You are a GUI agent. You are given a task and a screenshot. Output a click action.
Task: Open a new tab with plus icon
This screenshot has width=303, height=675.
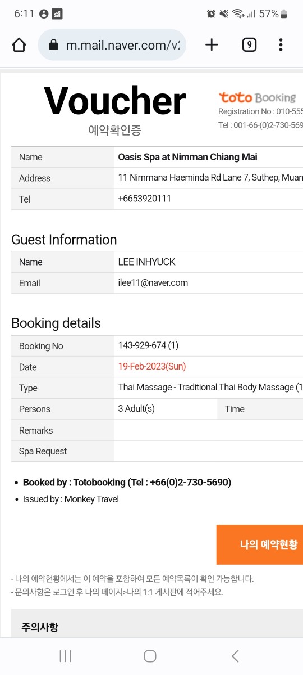[212, 45]
